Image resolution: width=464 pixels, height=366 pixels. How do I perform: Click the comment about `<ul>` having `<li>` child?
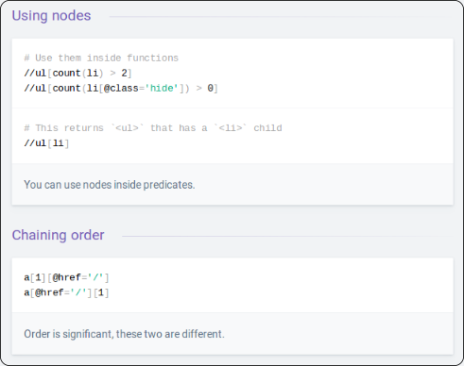tap(153, 128)
